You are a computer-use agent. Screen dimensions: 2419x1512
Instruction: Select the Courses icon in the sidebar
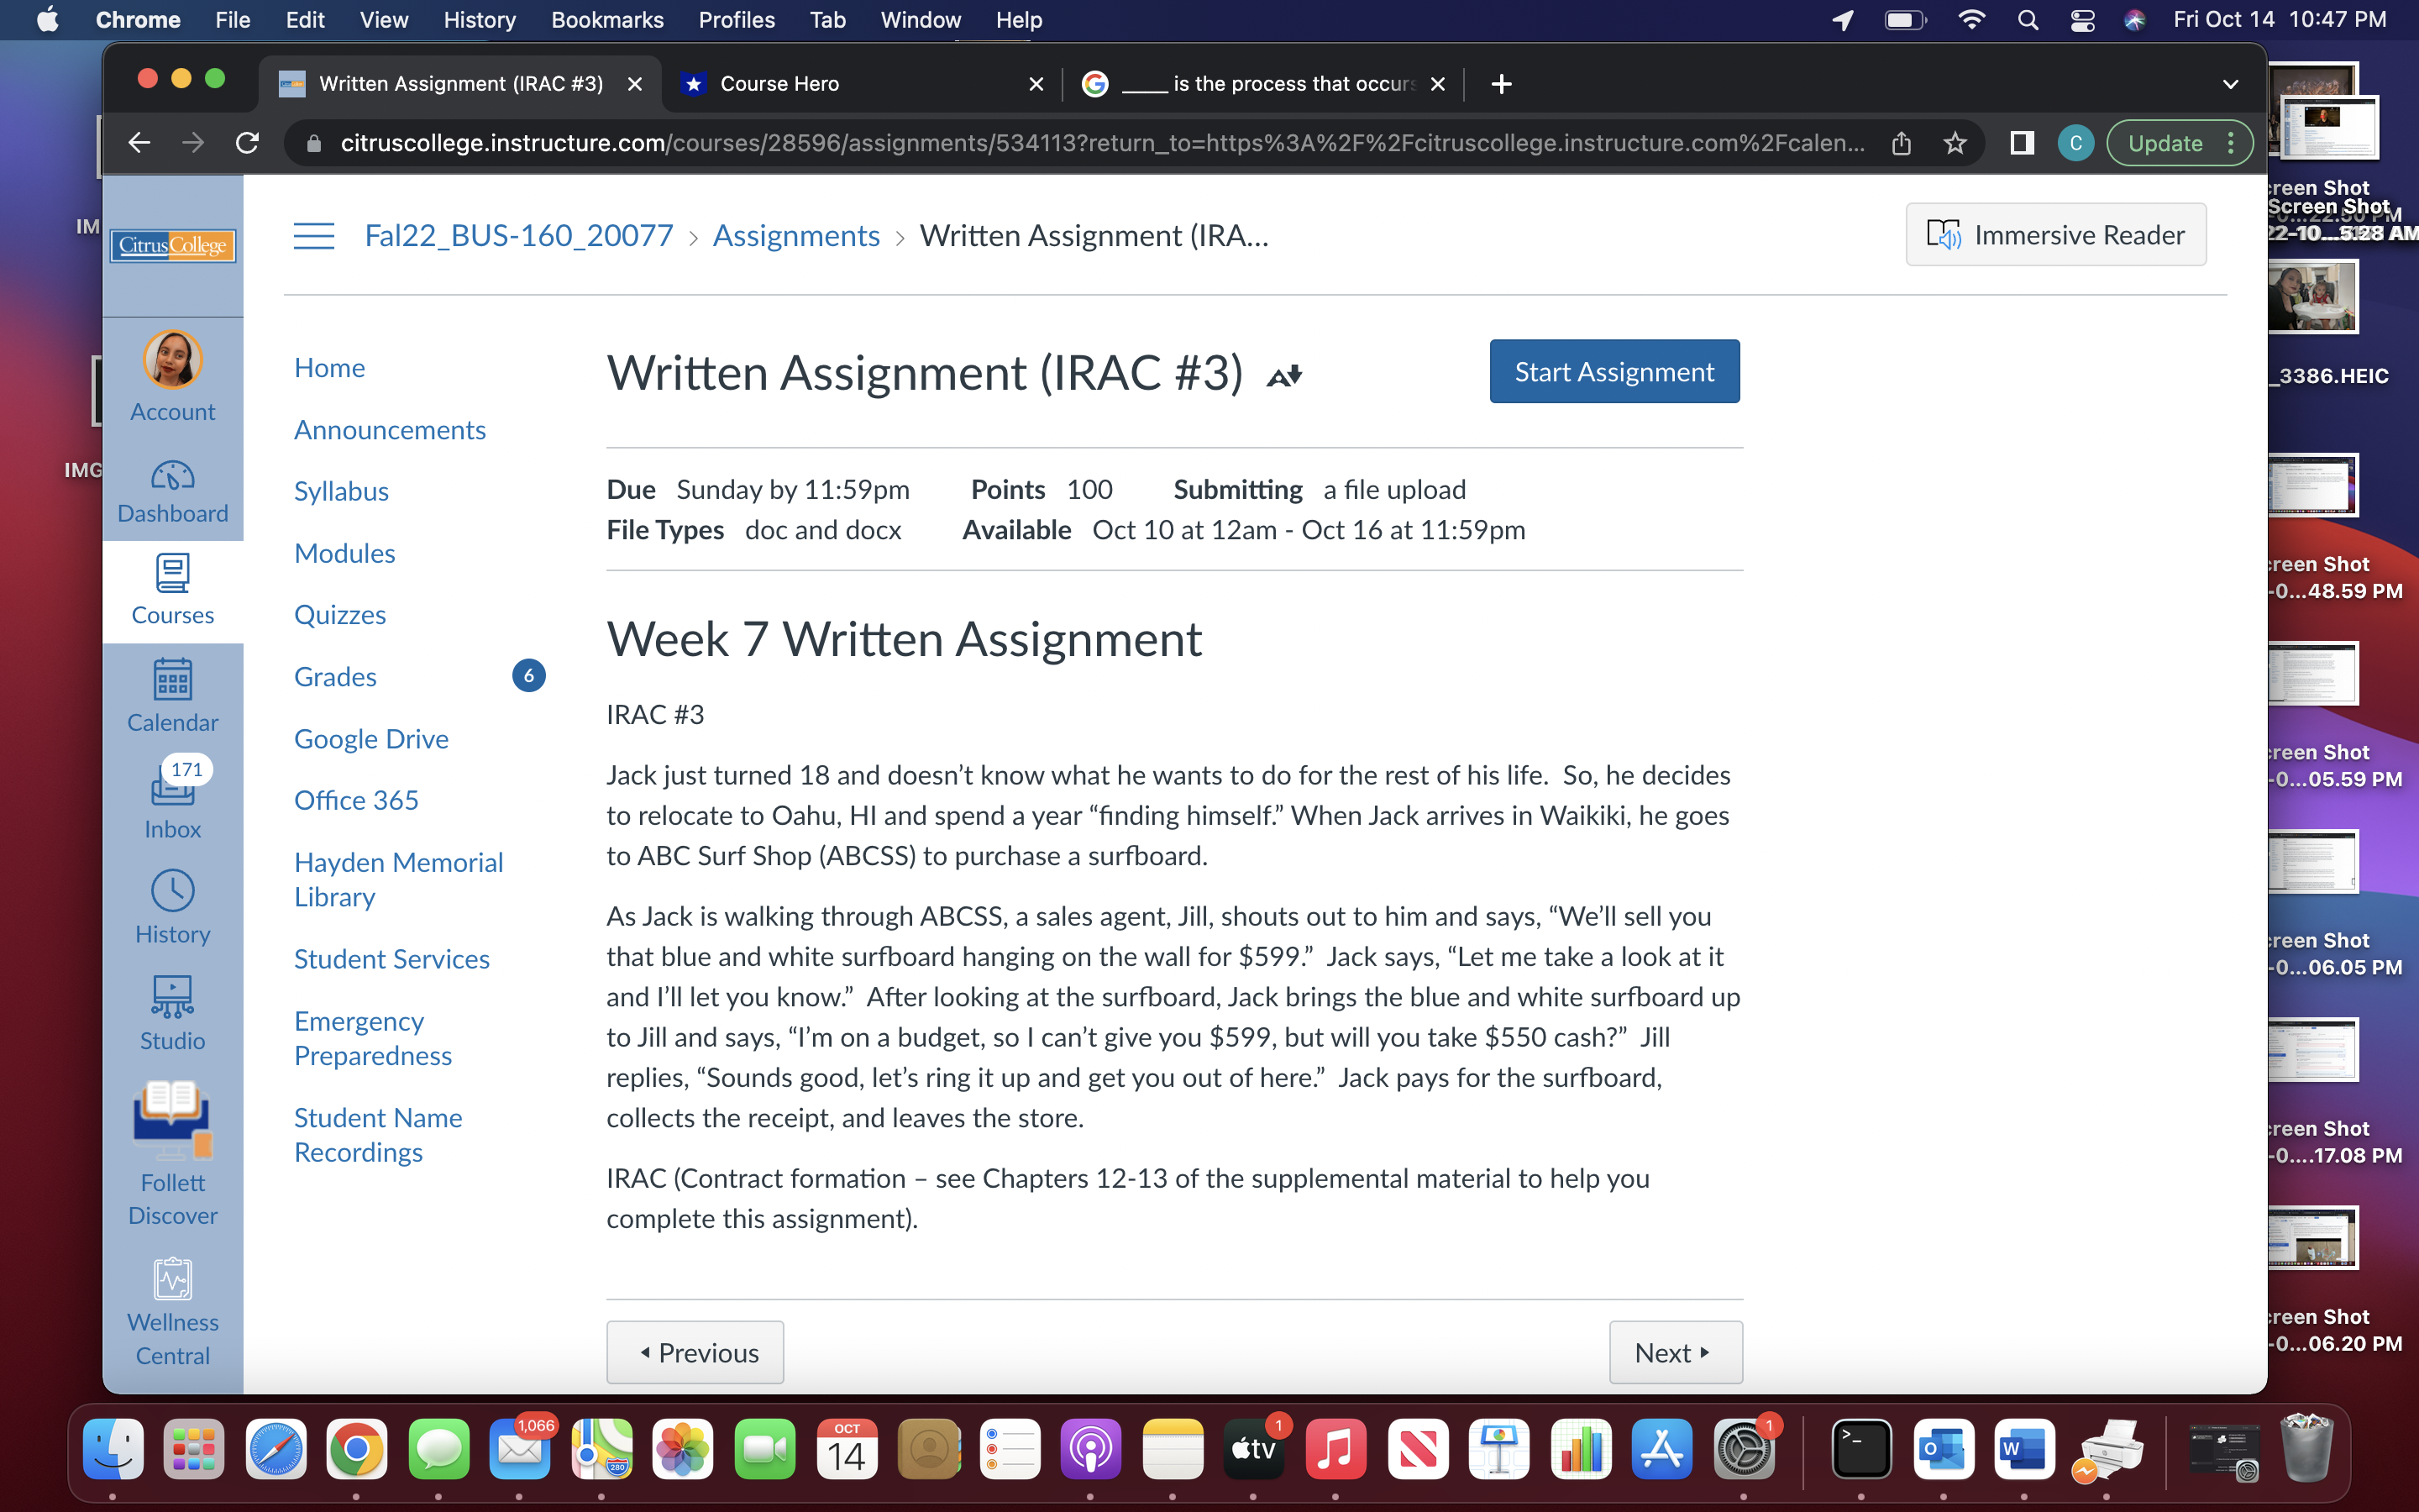pos(172,590)
